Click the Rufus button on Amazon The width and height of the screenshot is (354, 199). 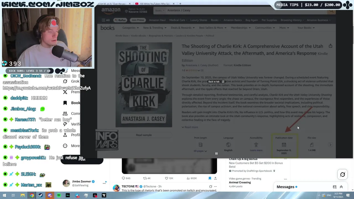click(x=120, y=20)
